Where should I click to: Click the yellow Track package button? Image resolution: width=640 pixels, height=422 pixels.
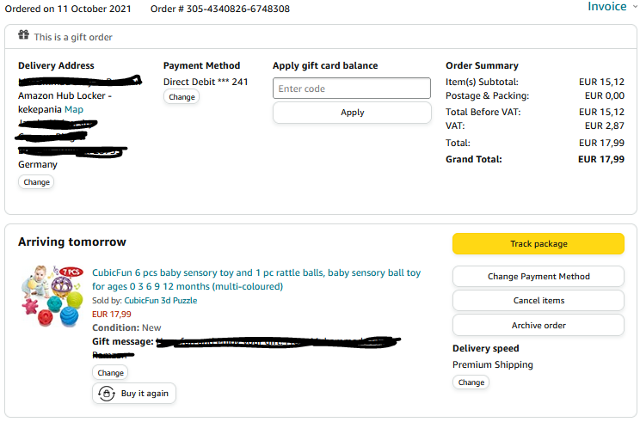click(538, 244)
